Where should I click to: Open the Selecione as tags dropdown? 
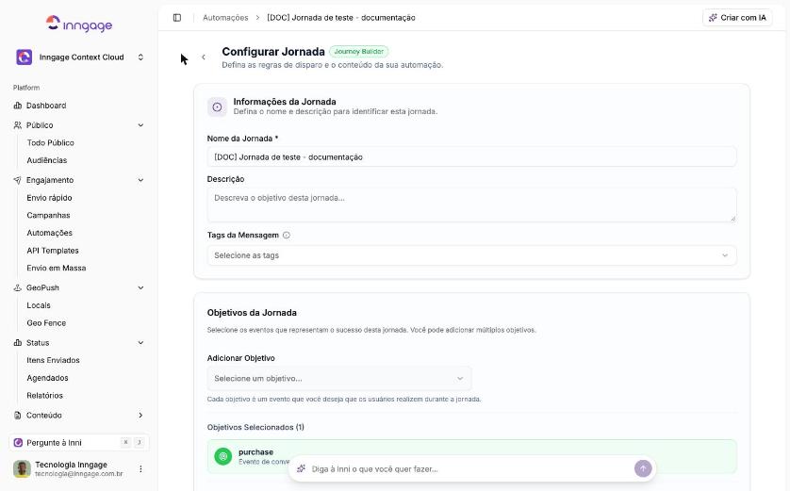click(x=471, y=255)
